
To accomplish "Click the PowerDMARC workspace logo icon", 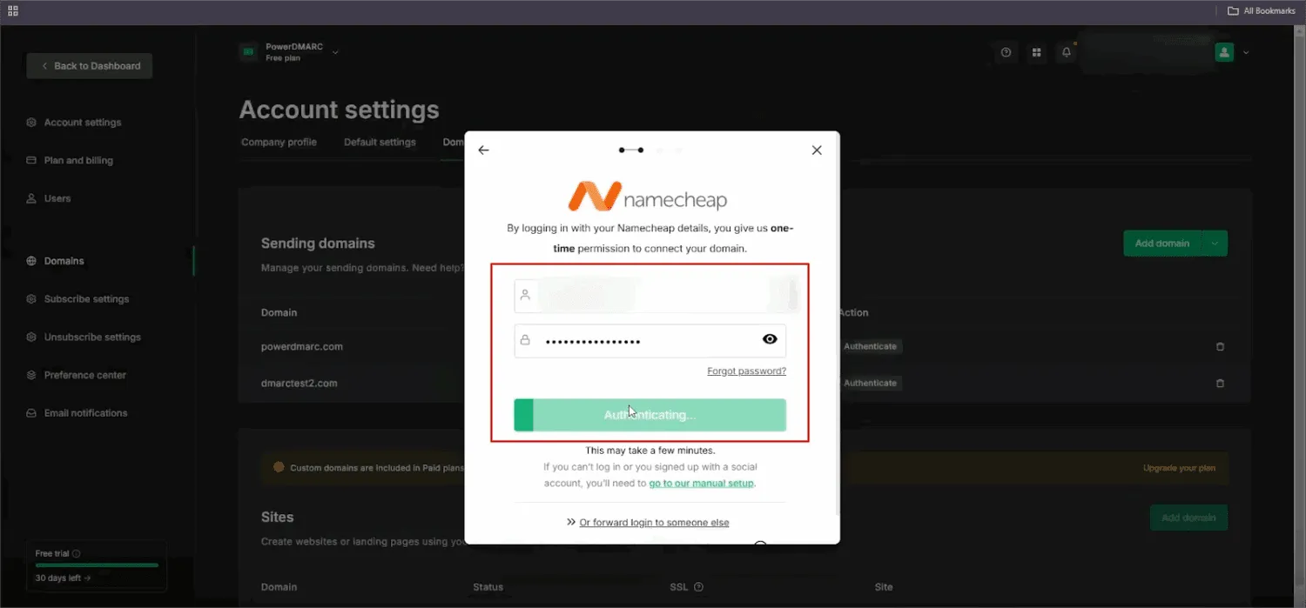I will click(x=248, y=52).
